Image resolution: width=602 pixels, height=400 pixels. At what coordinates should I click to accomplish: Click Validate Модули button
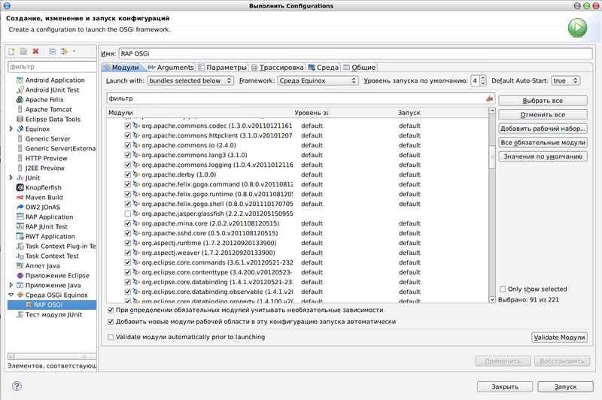(x=559, y=338)
